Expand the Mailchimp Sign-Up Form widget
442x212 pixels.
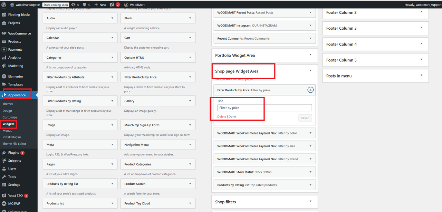(190, 125)
